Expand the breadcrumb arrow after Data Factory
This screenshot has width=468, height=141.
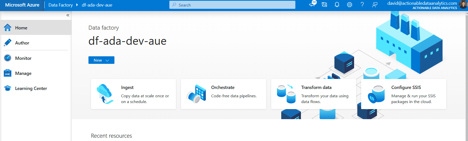77,5
